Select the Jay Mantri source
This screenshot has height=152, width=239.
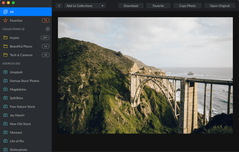tap(26, 115)
